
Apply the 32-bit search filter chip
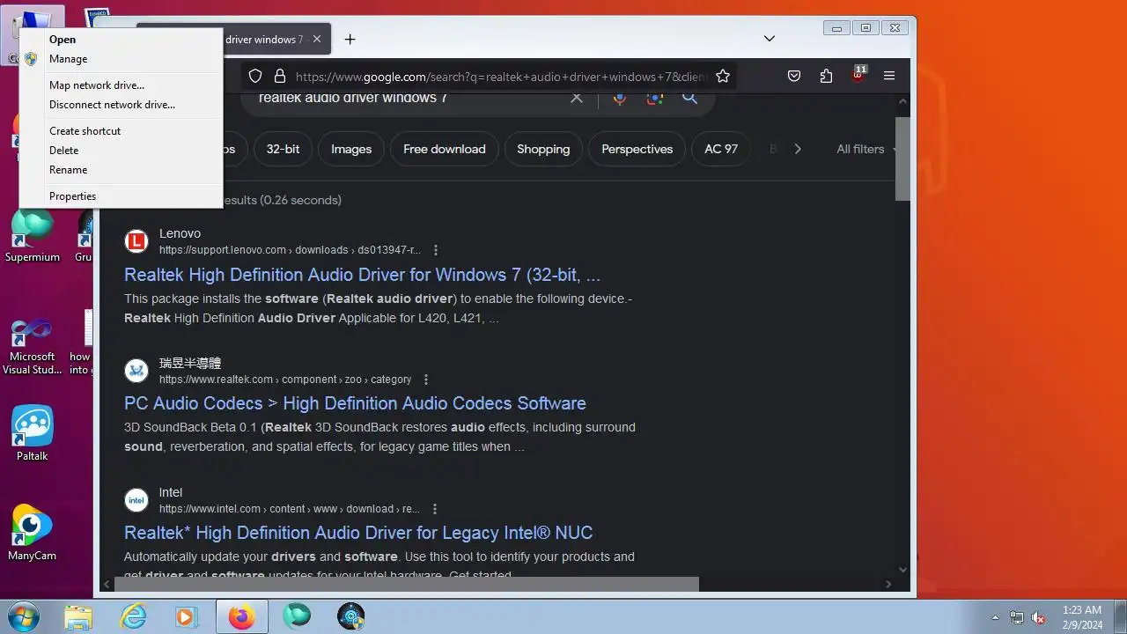[283, 149]
